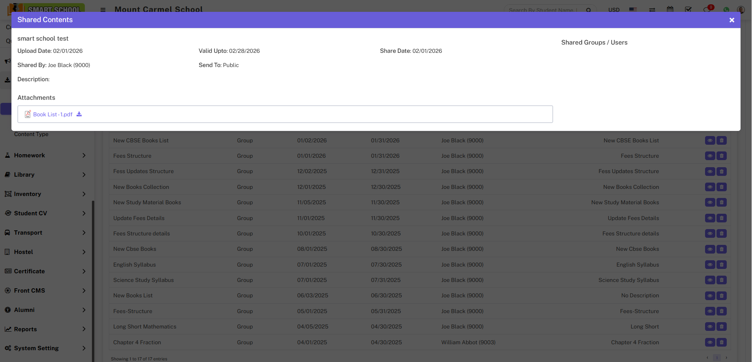Viewport: 752px width, 362px height.
Task: Download the Book List-1.pdf attachment
Action: (x=79, y=114)
